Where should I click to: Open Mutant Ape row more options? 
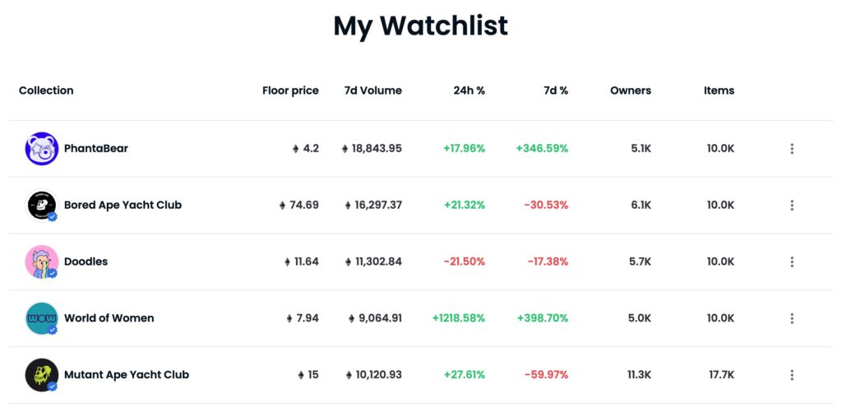(792, 375)
